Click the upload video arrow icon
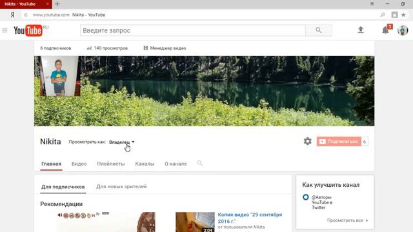The image size is (413, 232). 361,30
